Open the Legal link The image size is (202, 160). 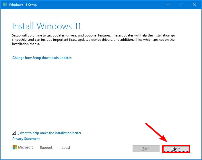[66, 147]
